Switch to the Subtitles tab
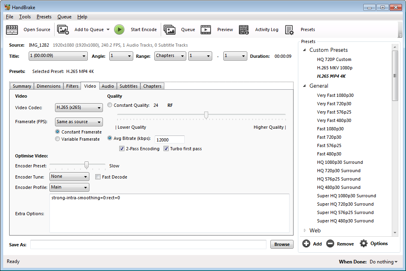The image size is (406, 271). (128, 86)
